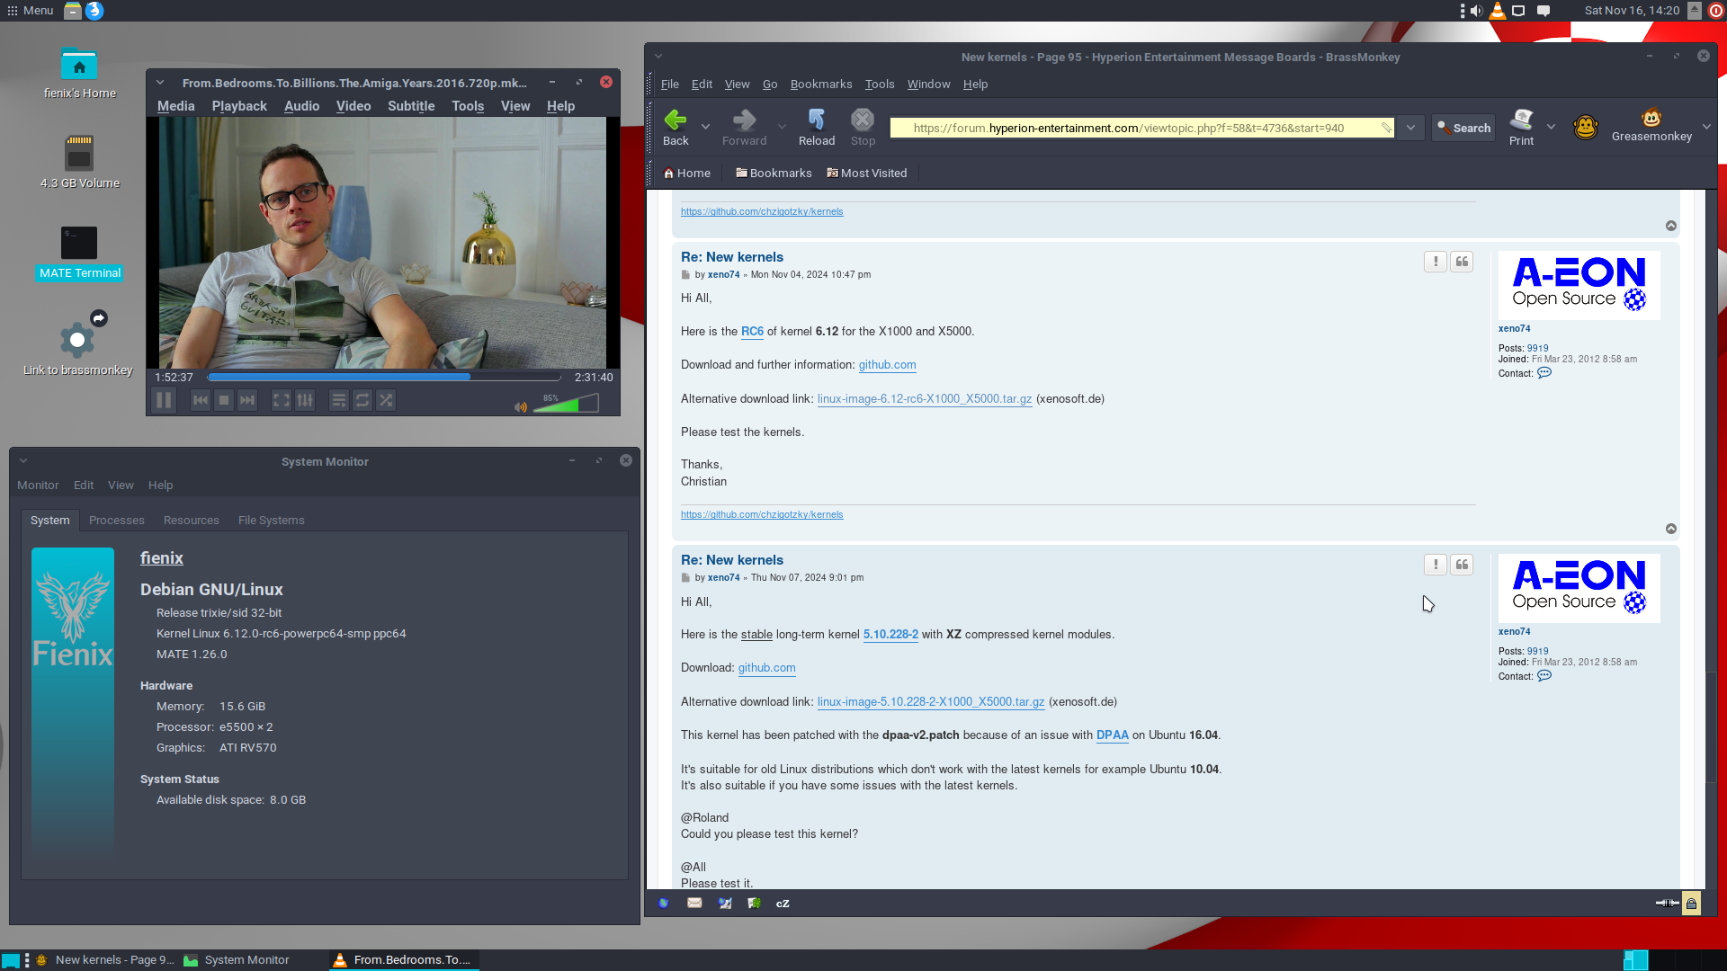Adjust the VLC 85% volume slider
Viewport: 1727px width, 971px height.
tap(566, 403)
